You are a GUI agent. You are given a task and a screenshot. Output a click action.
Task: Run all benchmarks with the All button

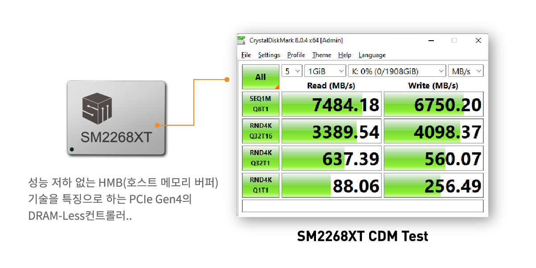260,77
